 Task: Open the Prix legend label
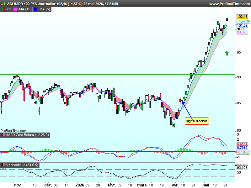pyautogui.click(x=8, y=9)
